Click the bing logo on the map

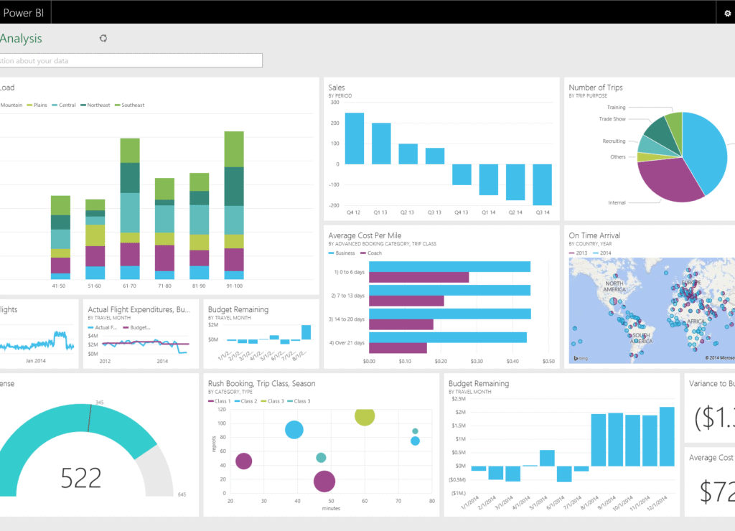tap(581, 358)
